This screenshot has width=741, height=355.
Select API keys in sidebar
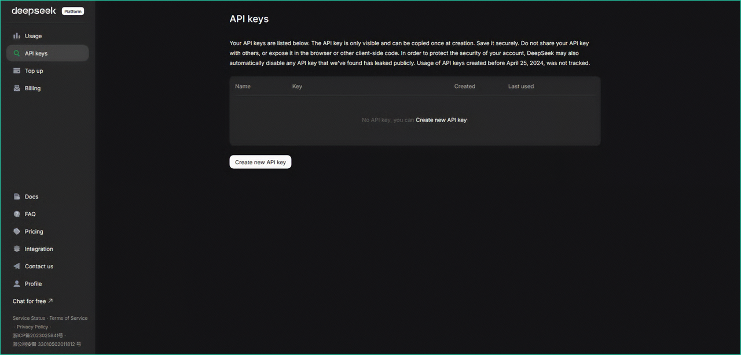point(47,53)
